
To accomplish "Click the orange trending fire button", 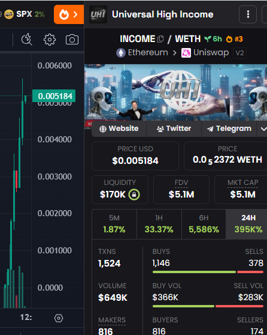I will pyautogui.click(x=69, y=14).
